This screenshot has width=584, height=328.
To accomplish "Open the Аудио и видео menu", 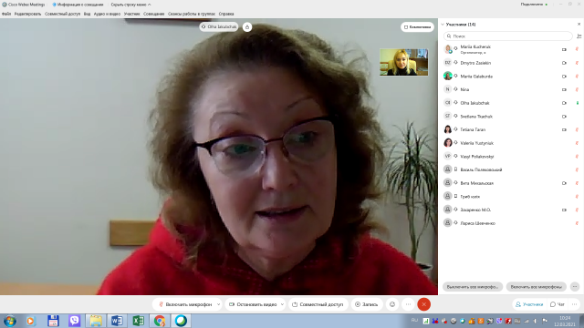I will tap(107, 14).
